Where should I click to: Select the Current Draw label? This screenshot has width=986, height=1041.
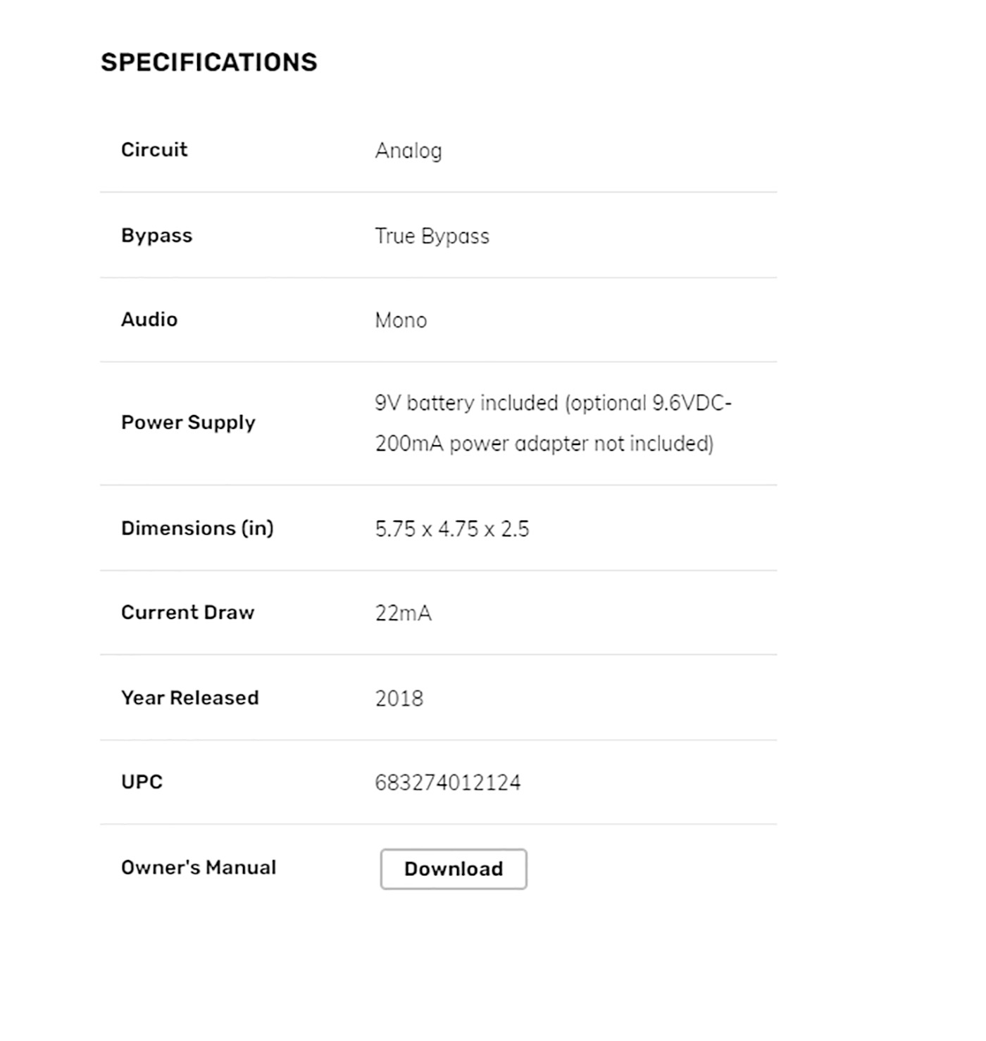click(x=187, y=613)
